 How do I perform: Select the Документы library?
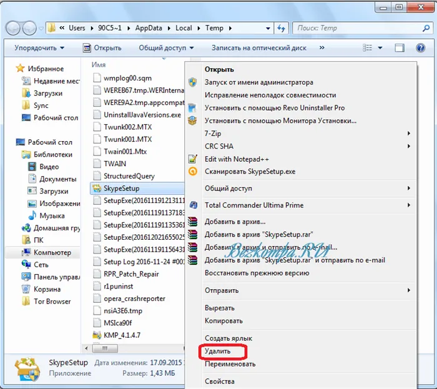(x=52, y=179)
